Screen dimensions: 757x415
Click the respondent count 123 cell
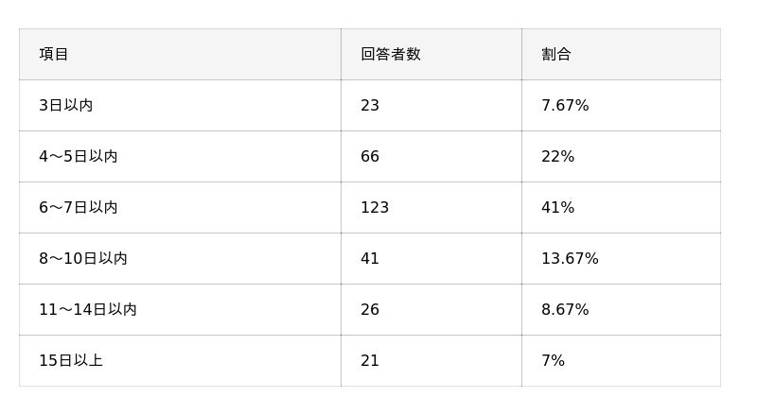coord(375,208)
